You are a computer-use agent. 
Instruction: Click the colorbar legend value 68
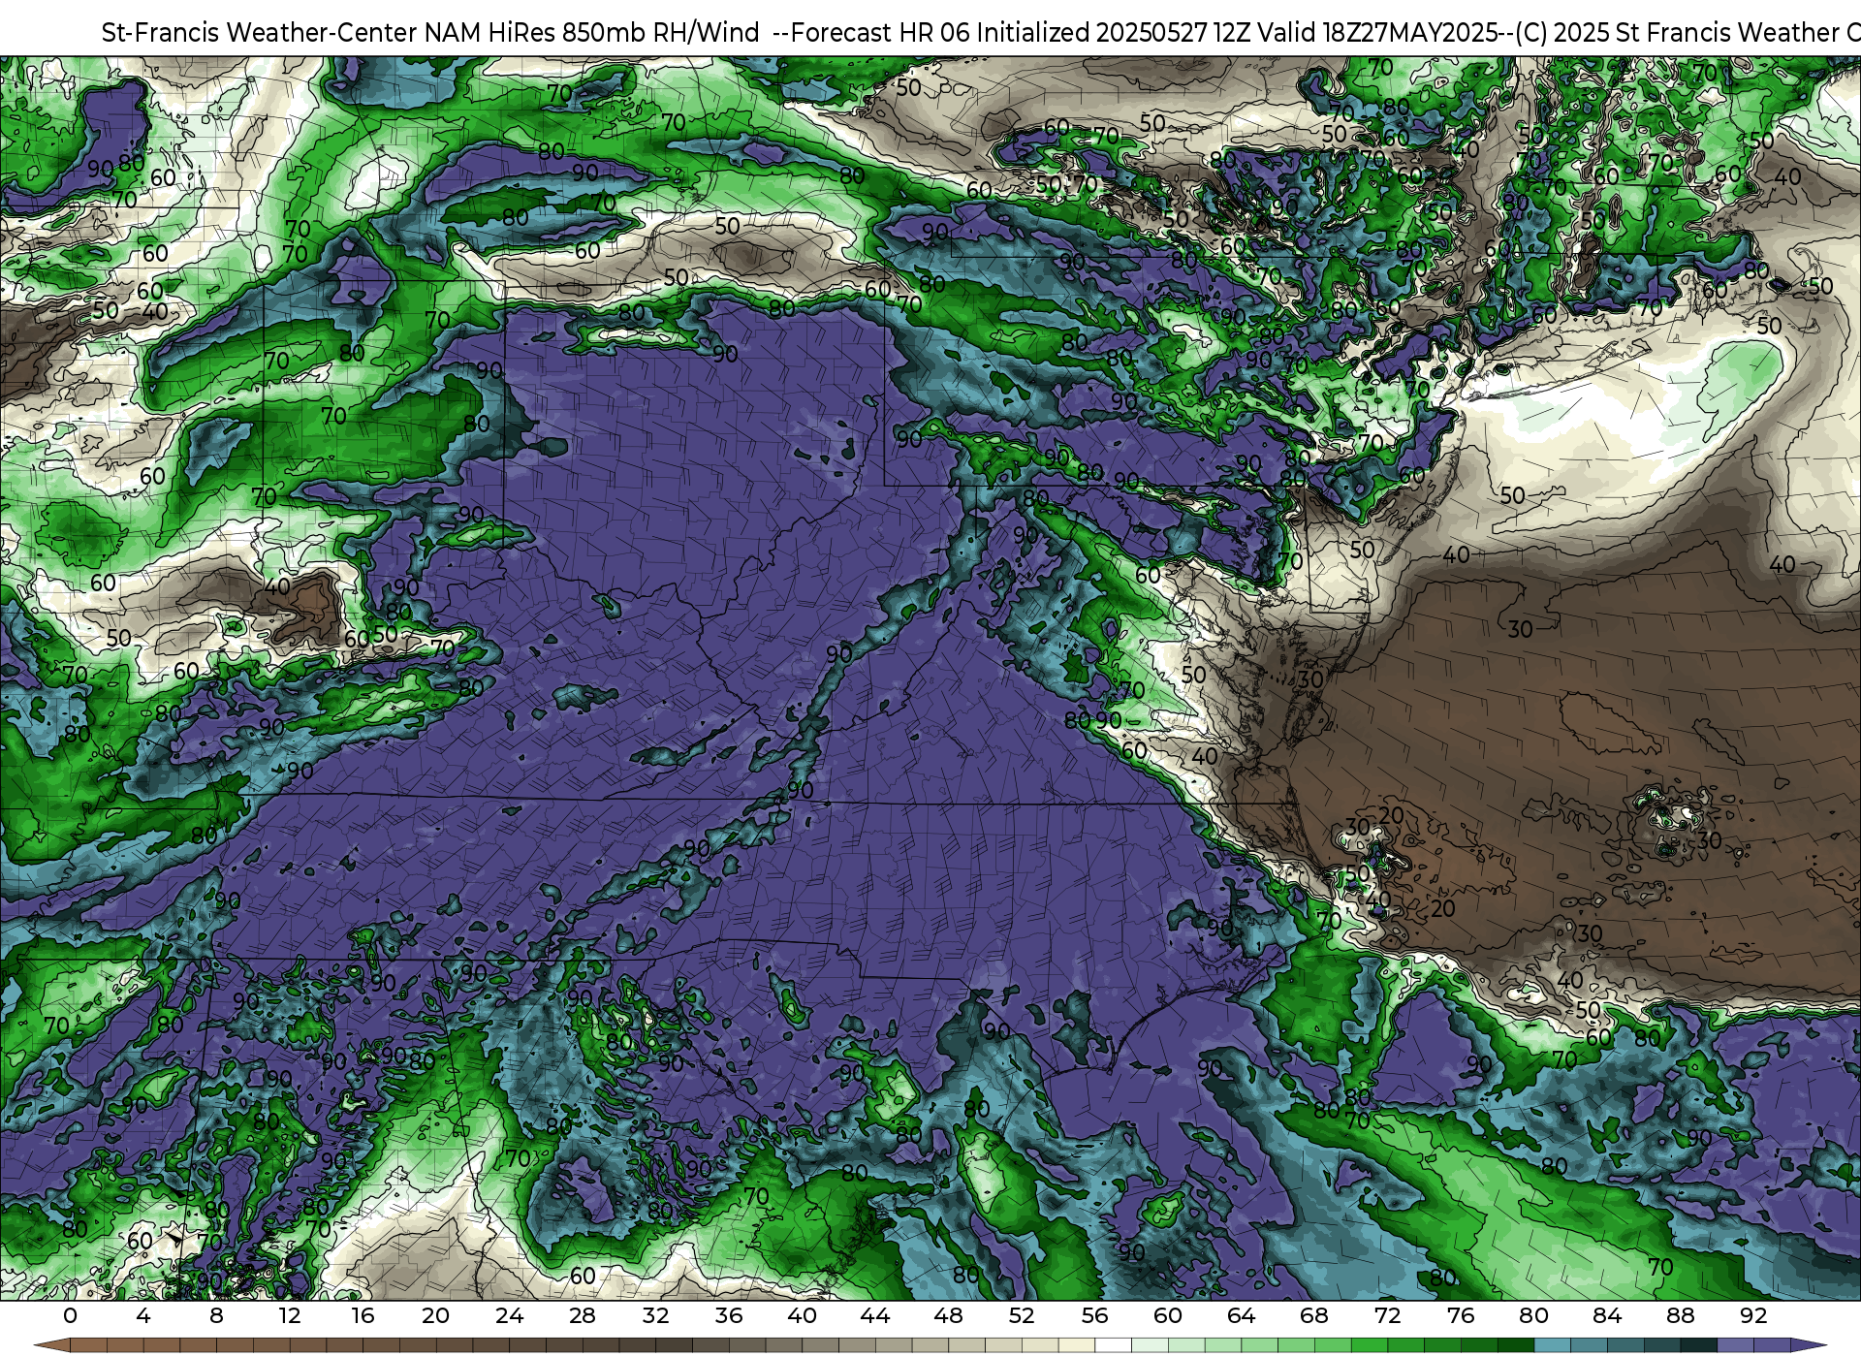pyautogui.click(x=1314, y=1315)
